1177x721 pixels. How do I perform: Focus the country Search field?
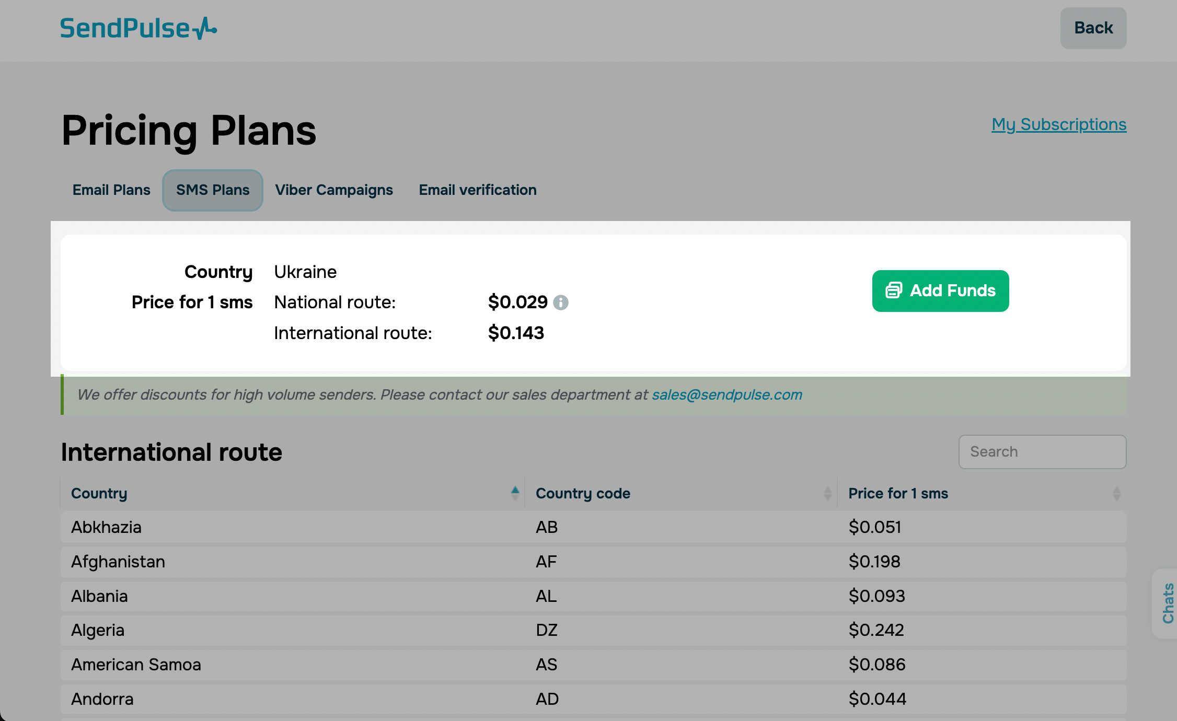pyautogui.click(x=1042, y=452)
